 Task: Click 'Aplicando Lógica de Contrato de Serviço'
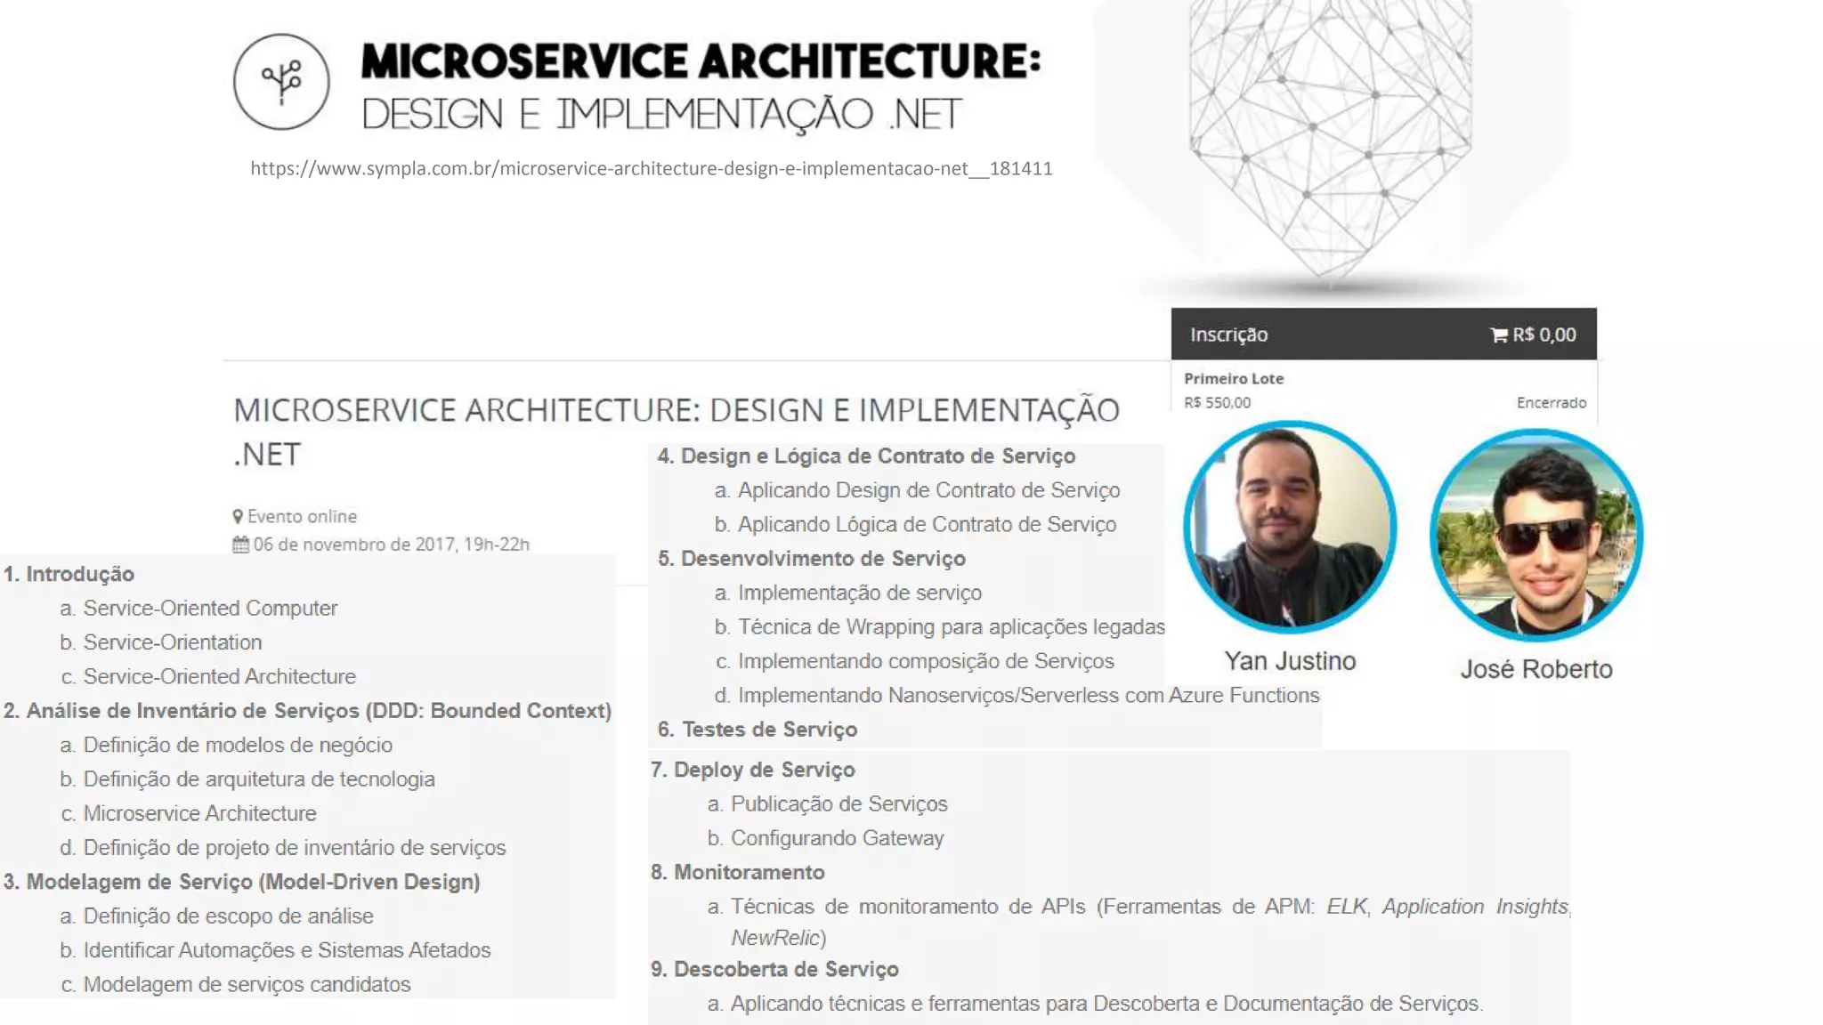tap(927, 525)
